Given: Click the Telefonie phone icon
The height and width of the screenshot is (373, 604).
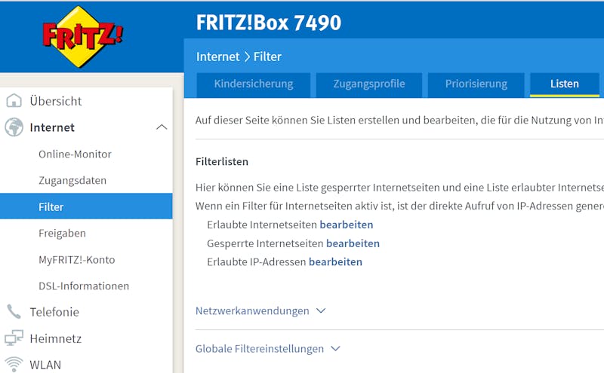Looking at the screenshot, I should point(14,311).
